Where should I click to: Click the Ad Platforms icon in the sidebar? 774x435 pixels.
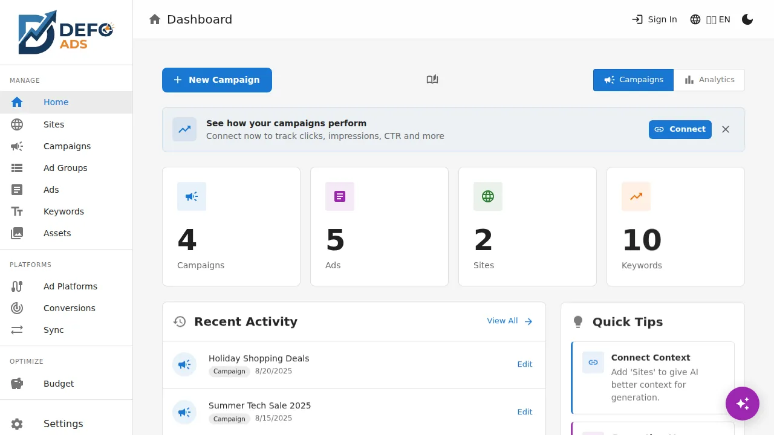pos(17,286)
